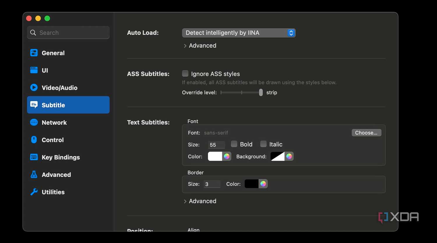The image size is (437, 243).
Task: Expand Advanced under Auto Load
Action: coord(200,46)
